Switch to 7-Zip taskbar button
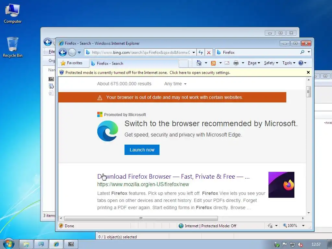The image size is (332, 249). coord(71,244)
